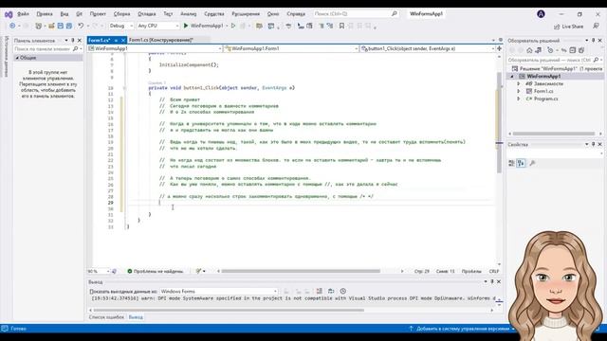
Task: Select the Решение WinFormsApp1 solution node
Action: 557,68
